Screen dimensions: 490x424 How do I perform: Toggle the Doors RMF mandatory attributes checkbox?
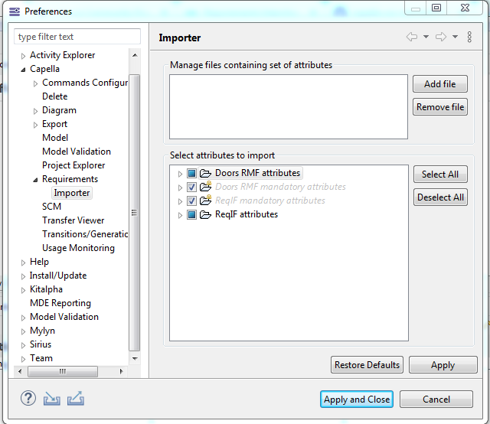191,188
